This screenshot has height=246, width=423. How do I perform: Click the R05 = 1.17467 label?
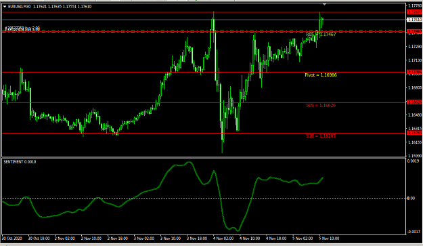321,35
